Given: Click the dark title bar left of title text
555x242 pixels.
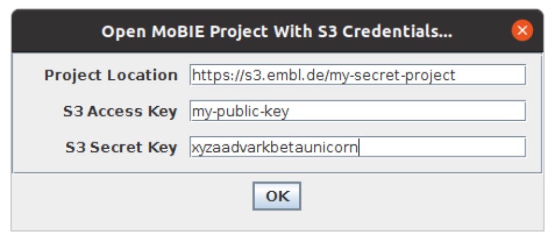Looking at the screenshot, I should point(56,31).
